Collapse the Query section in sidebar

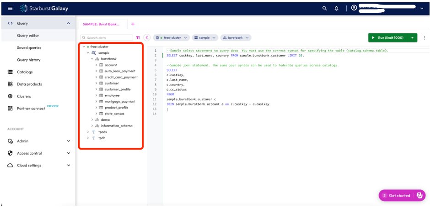tap(69, 24)
